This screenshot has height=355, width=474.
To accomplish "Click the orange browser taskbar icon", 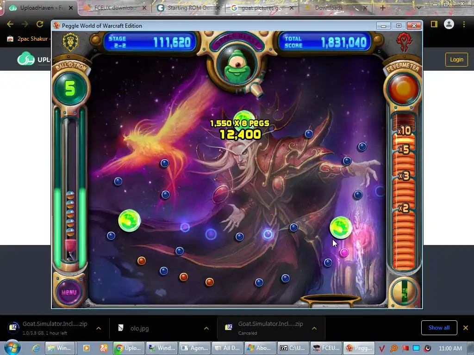I will coord(103,348).
